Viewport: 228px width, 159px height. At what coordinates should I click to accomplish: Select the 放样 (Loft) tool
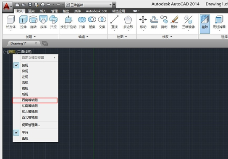(x=43, y=22)
